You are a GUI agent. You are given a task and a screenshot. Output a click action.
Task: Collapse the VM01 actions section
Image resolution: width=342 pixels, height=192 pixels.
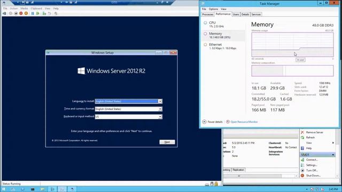point(333,155)
